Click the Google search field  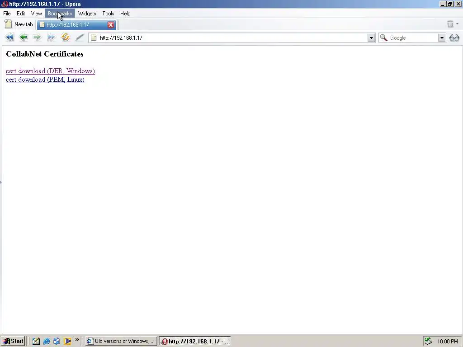click(412, 38)
